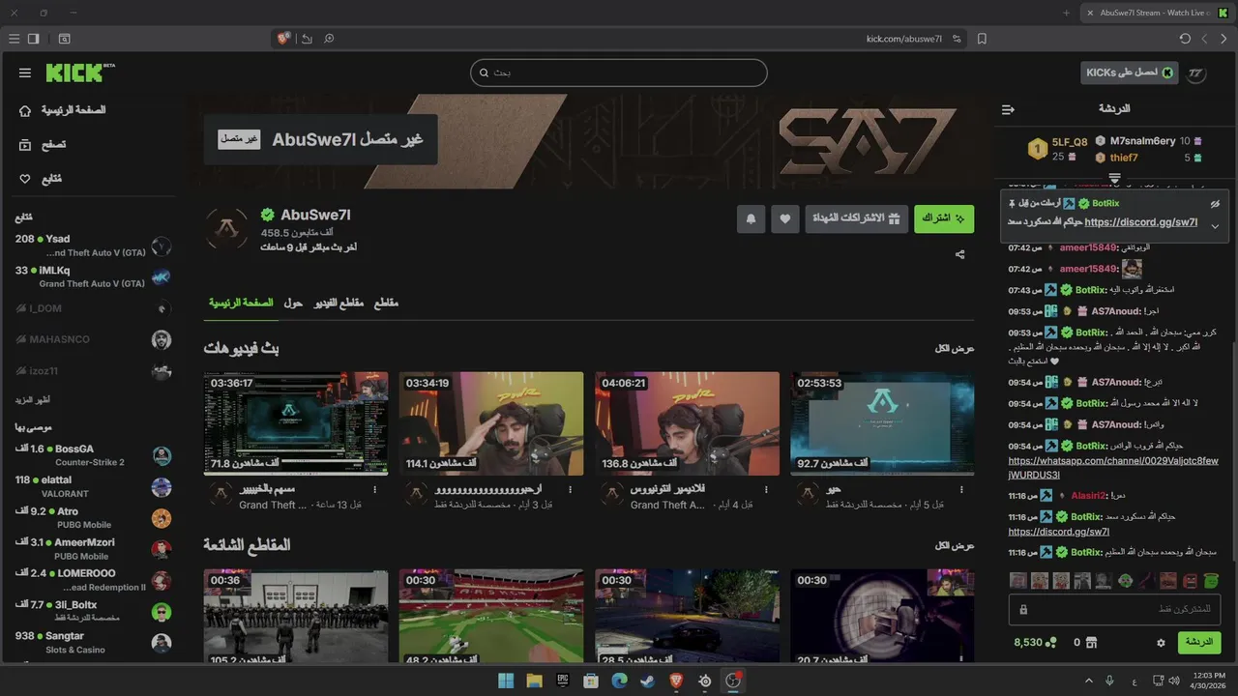
Task: Open options menu for 03:34:19 video
Action: tap(570, 490)
